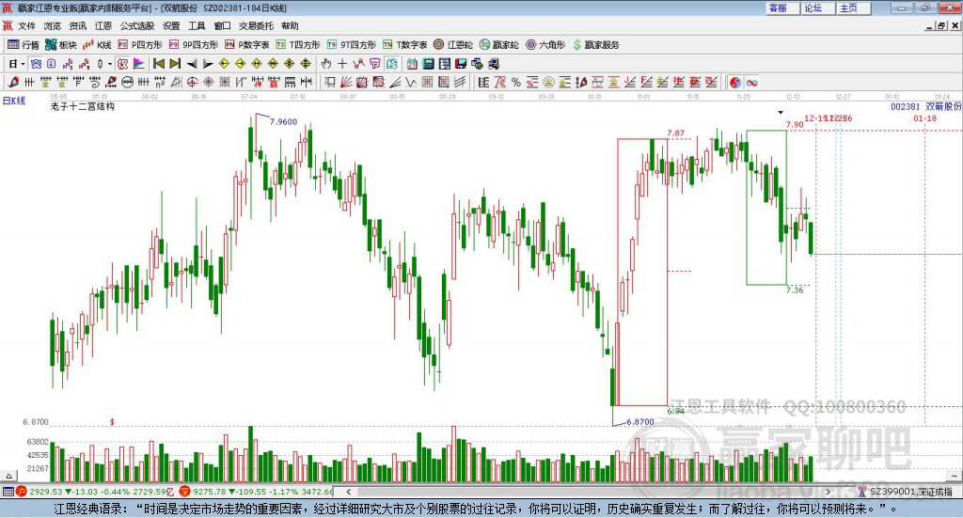The width and height of the screenshot is (963, 518).
Task: Toggle the infinity loop icon
Action: pyautogui.click(x=751, y=82)
